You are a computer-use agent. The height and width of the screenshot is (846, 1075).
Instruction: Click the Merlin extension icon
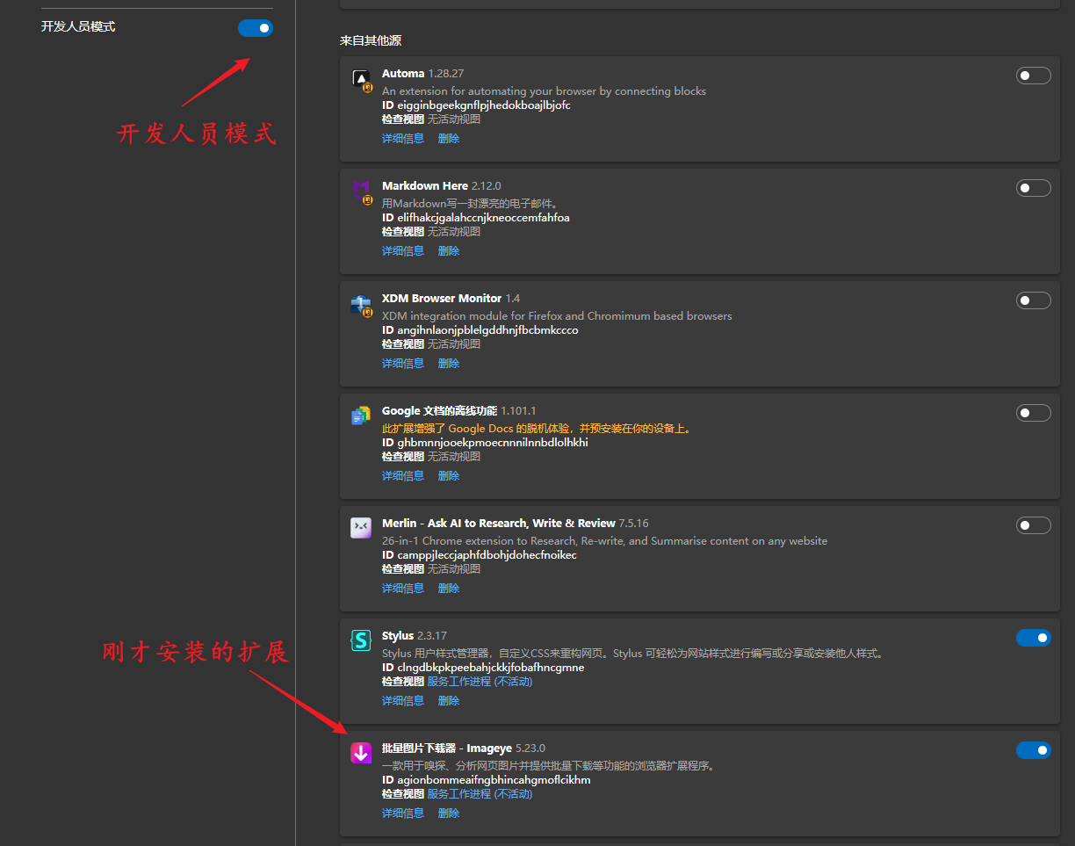pos(361,528)
